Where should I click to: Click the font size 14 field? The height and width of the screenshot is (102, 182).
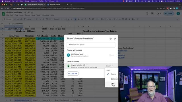(68, 19)
